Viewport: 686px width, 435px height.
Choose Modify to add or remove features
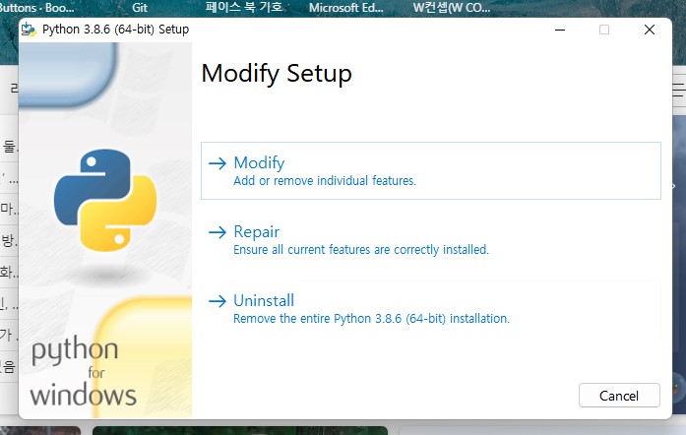click(x=430, y=170)
